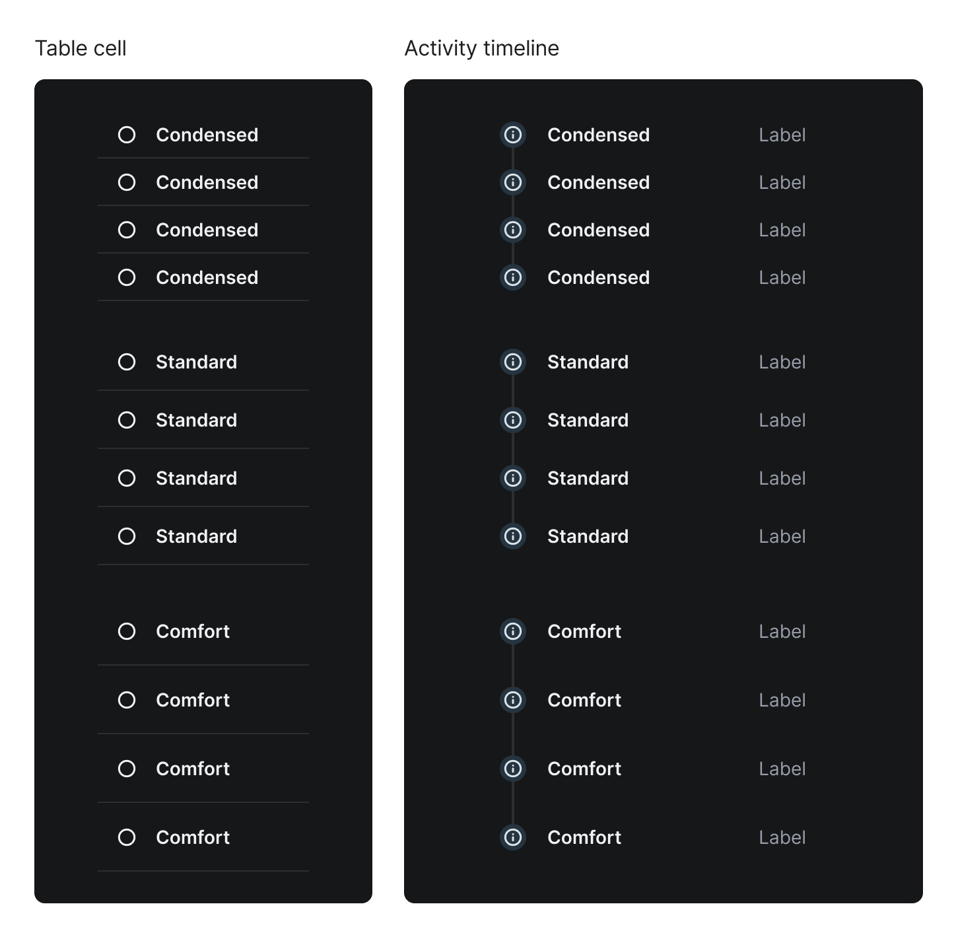Select the info icon on the fourth Condensed timeline item
The image size is (956, 935).
[x=513, y=277]
